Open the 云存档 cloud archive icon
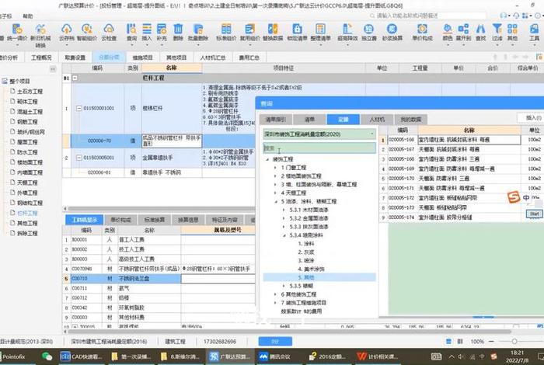This screenshot has width=544, height=365. pyautogui.click(x=66, y=33)
